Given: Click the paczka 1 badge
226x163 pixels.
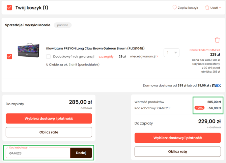Looking at the screenshot, I should point(63,25).
